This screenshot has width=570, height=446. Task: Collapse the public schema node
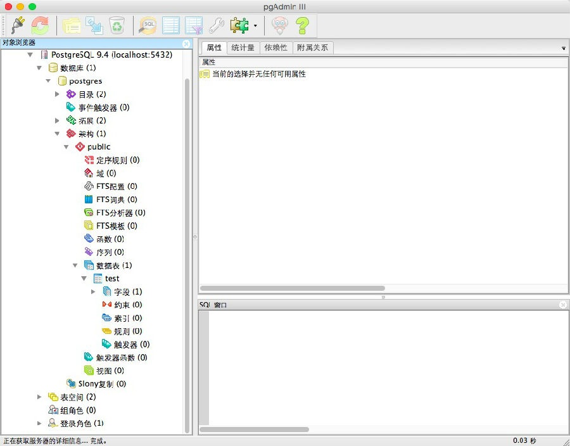66,147
